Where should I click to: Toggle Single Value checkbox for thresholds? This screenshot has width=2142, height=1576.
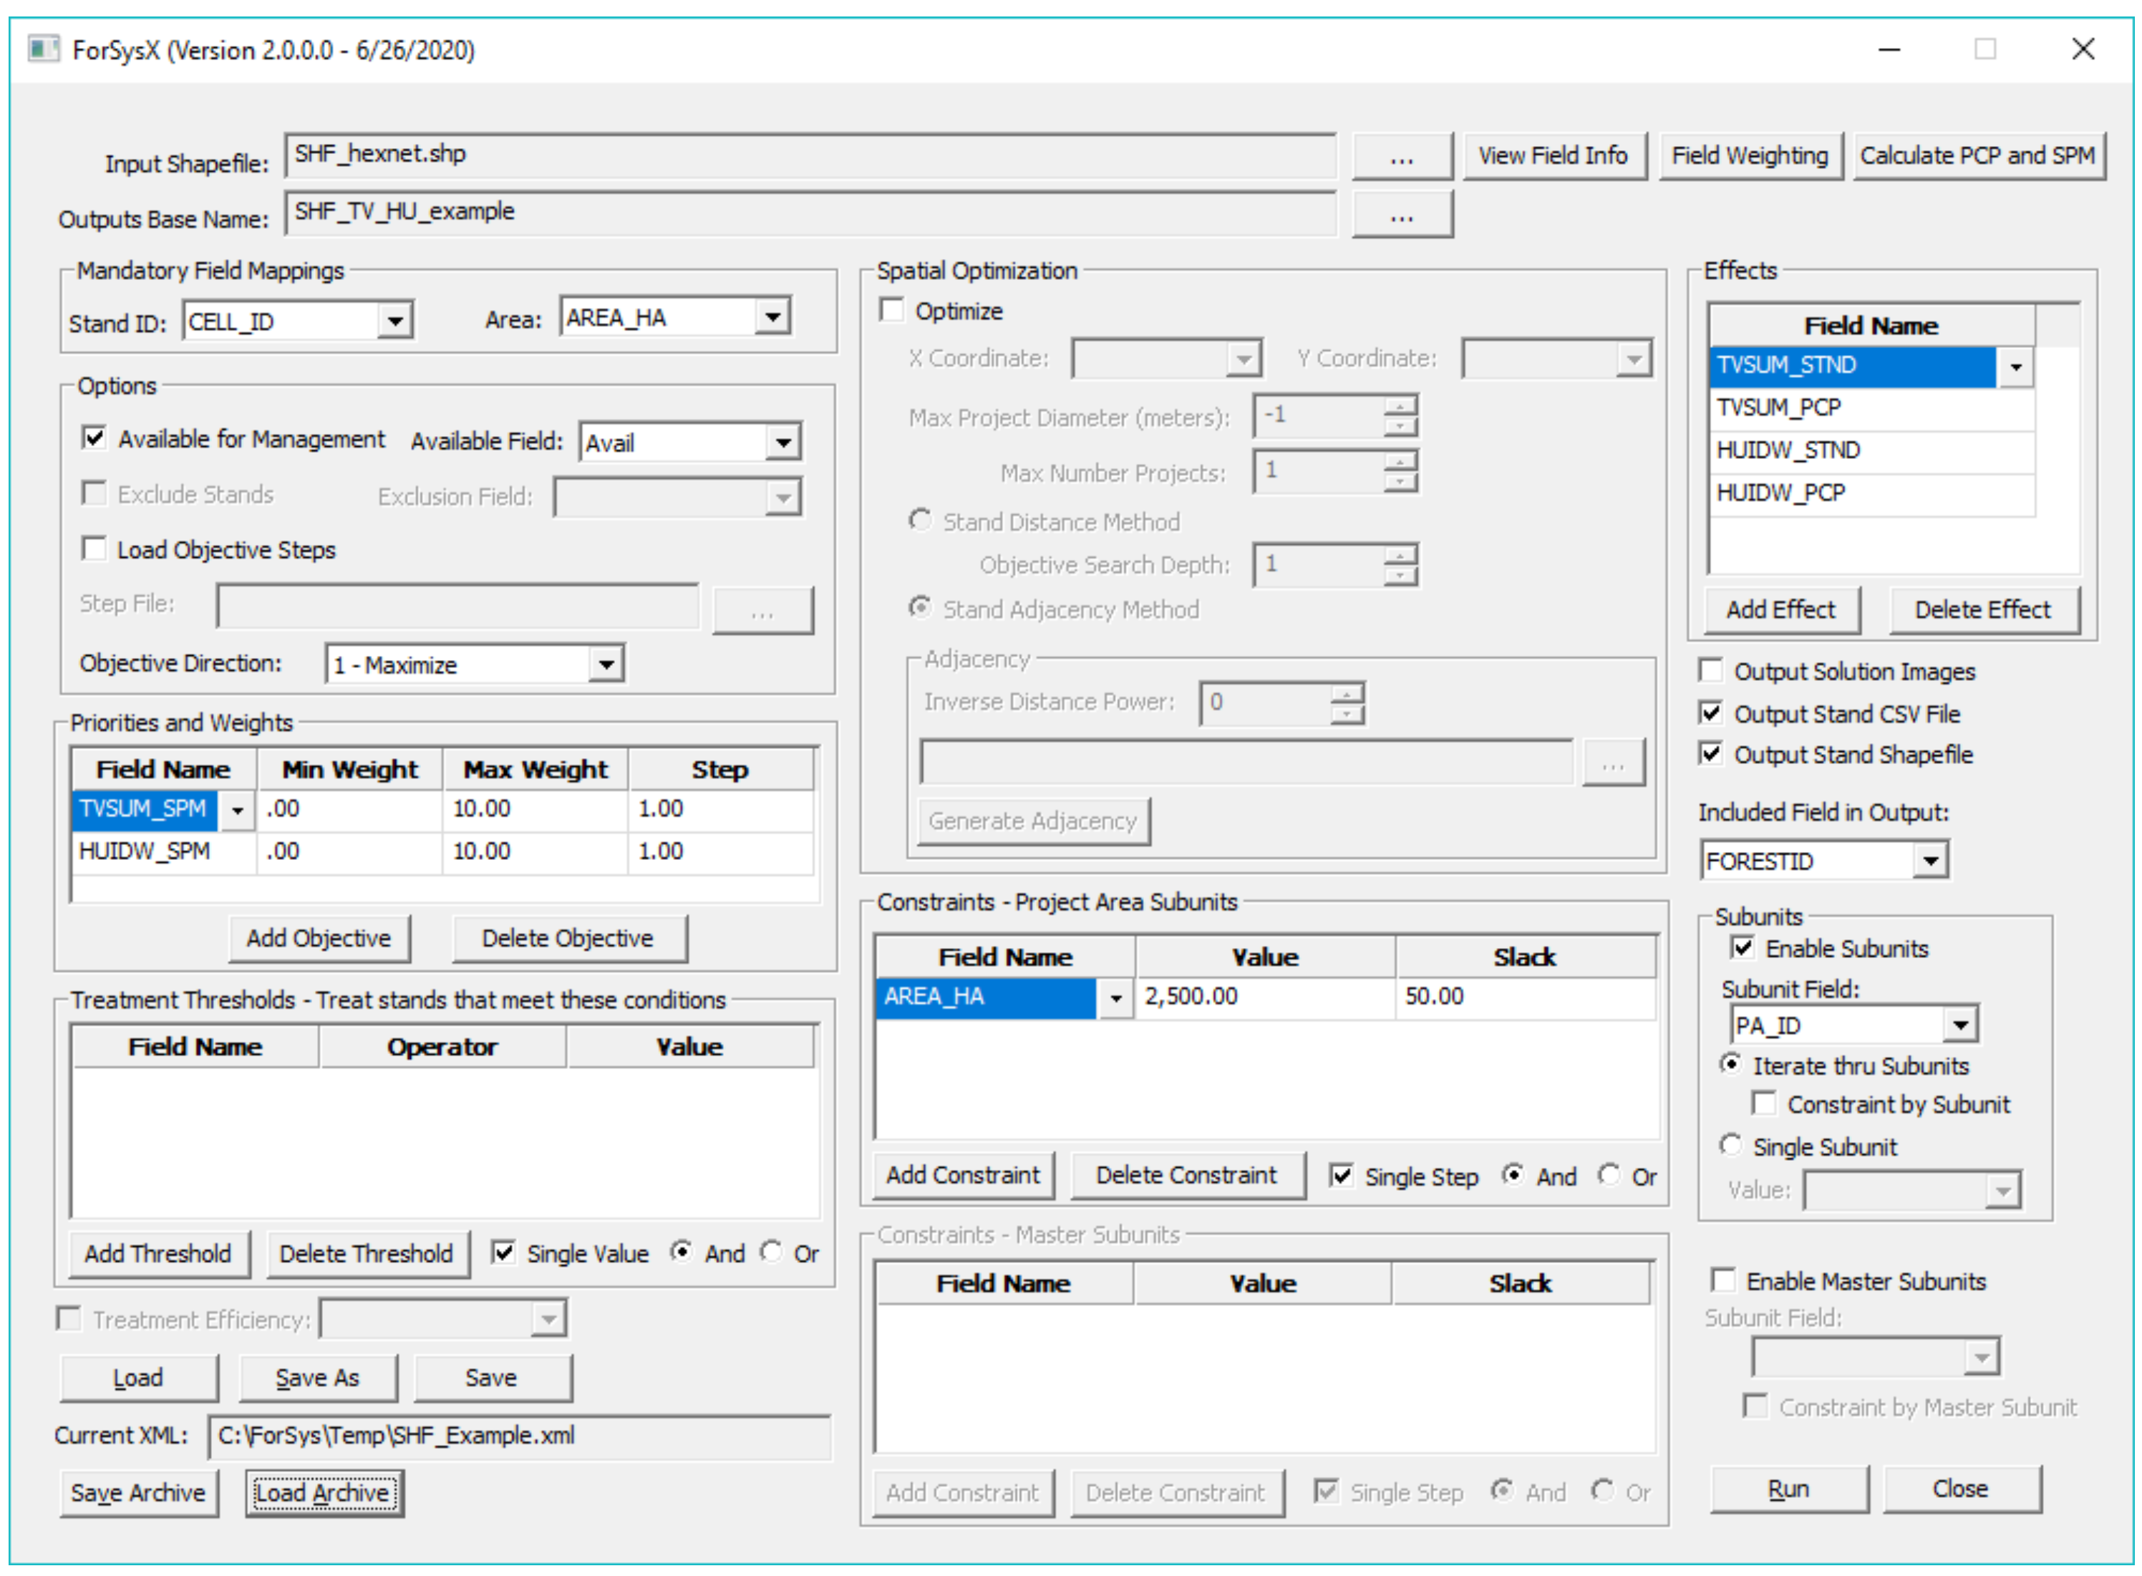click(x=503, y=1252)
